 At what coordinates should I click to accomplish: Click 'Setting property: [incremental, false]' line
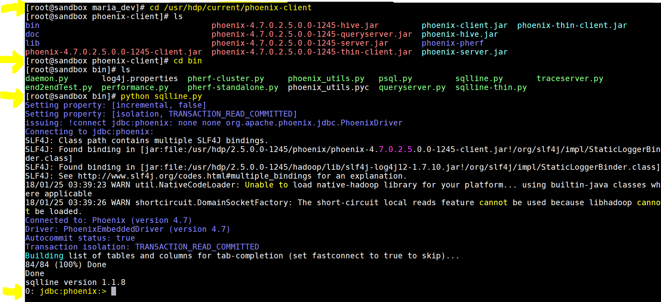116,105
